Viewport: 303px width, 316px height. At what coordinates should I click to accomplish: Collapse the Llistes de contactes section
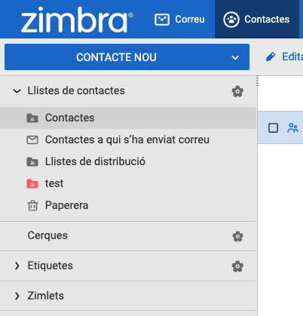pos(17,91)
